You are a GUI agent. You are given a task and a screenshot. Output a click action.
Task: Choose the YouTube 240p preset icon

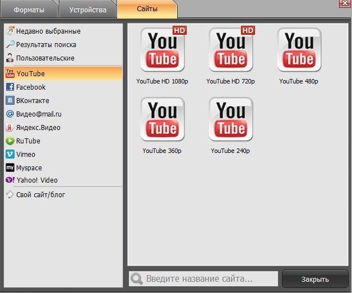click(231, 119)
